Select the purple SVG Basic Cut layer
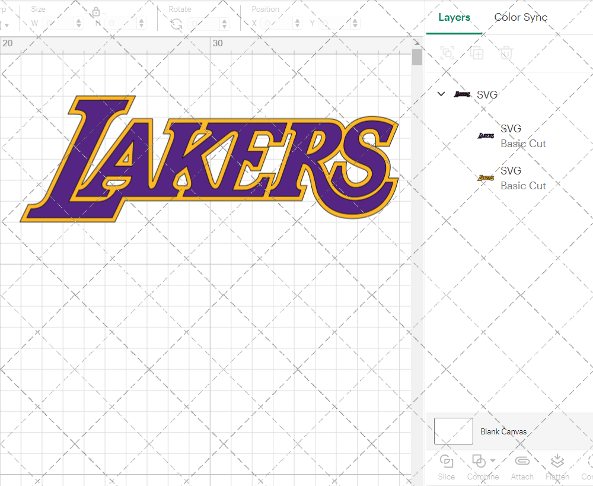 tap(509, 136)
